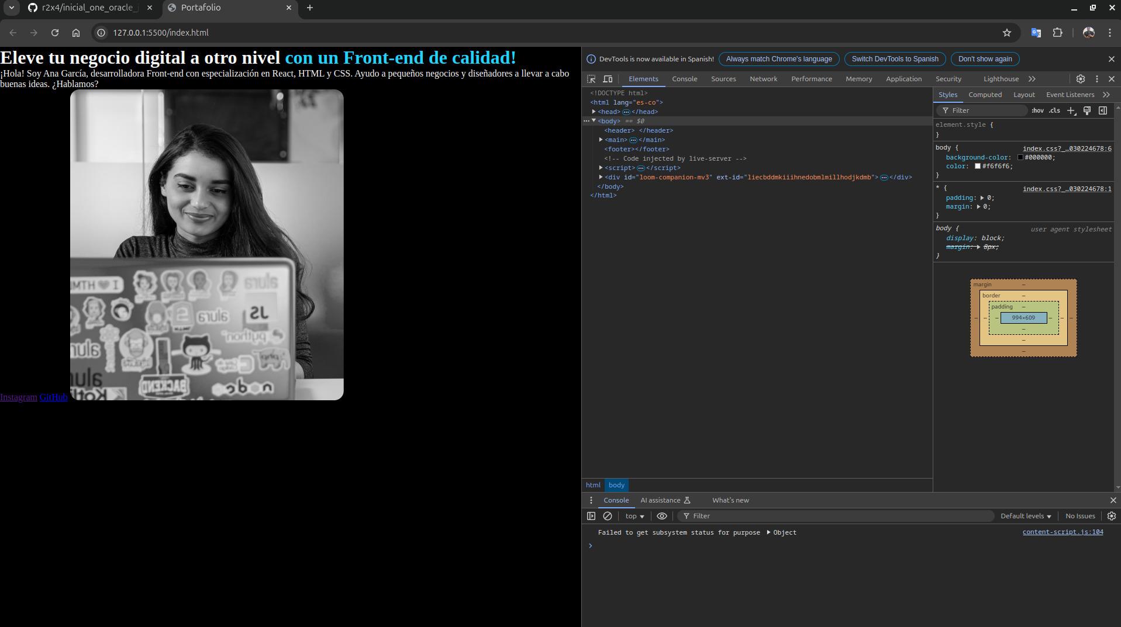The height and width of the screenshot is (627, 1121).
Task: Toggle the .cls element classes button
Action: 1054,110
